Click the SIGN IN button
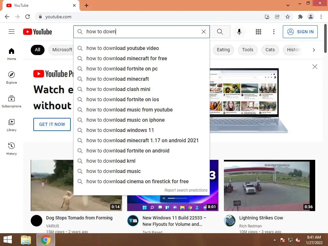 pyautogui.click(x=300, y=32)
